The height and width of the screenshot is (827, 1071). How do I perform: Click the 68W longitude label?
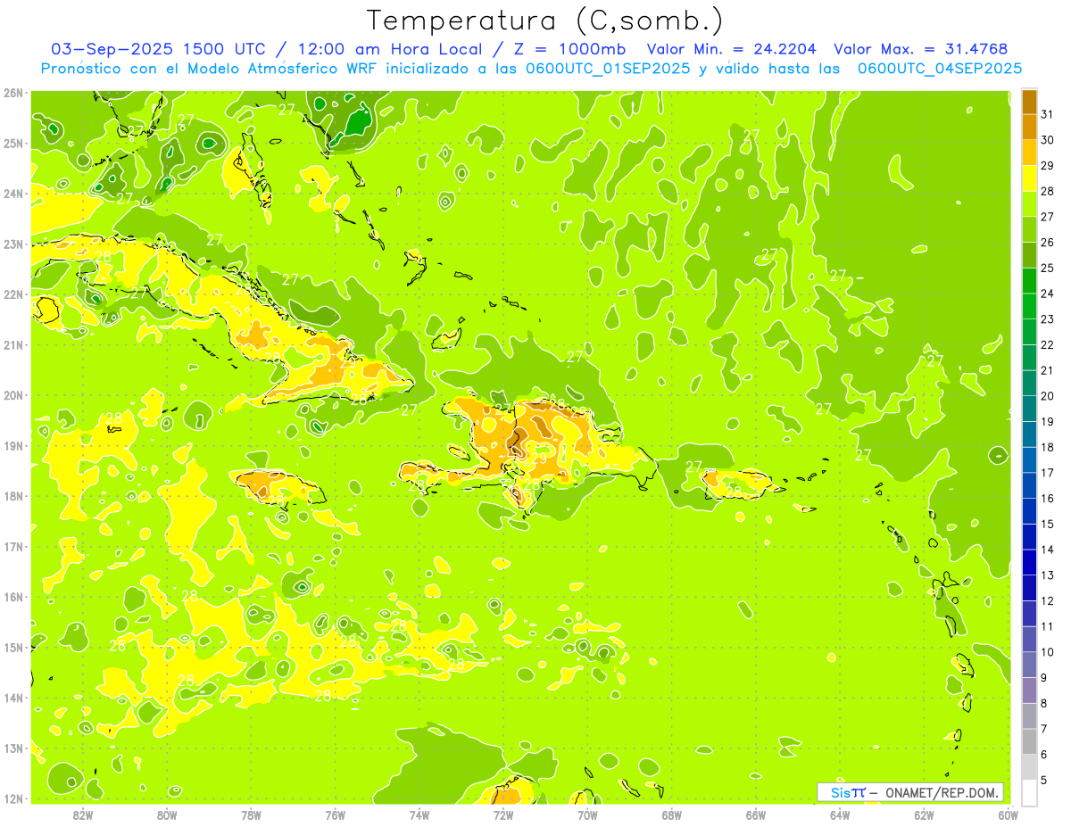click(672, 815)
